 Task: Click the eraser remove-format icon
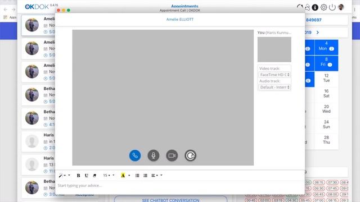(x=94, y=176)
